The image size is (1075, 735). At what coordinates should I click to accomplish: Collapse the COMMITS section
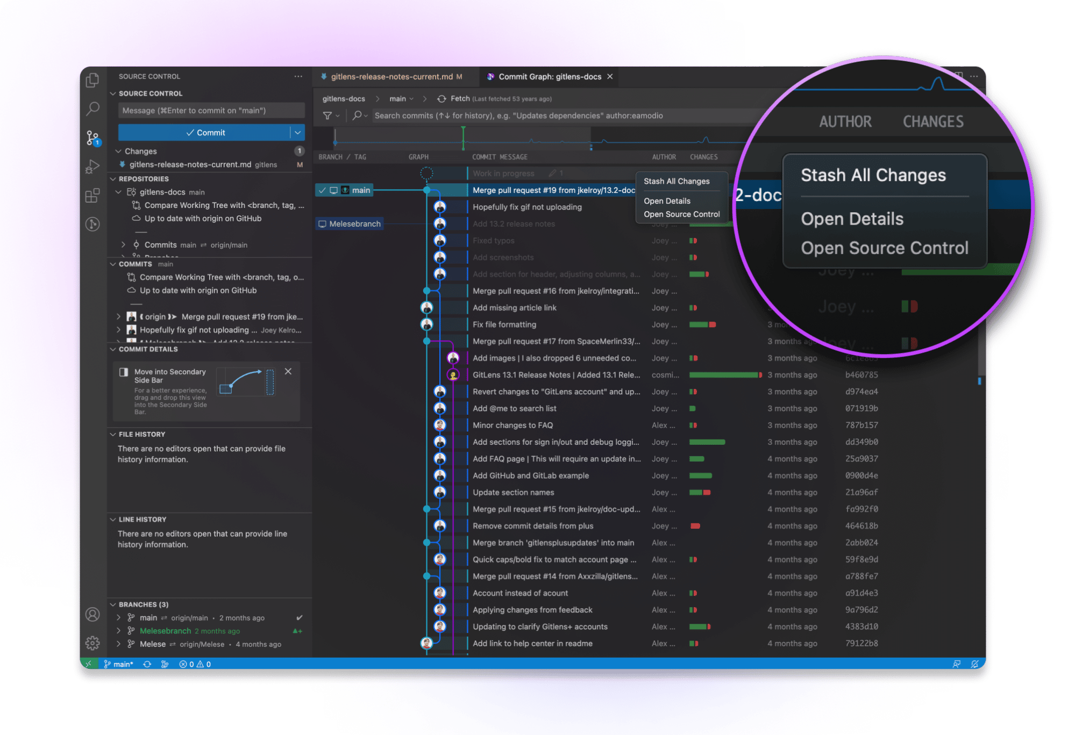click(x=113, y=264)
